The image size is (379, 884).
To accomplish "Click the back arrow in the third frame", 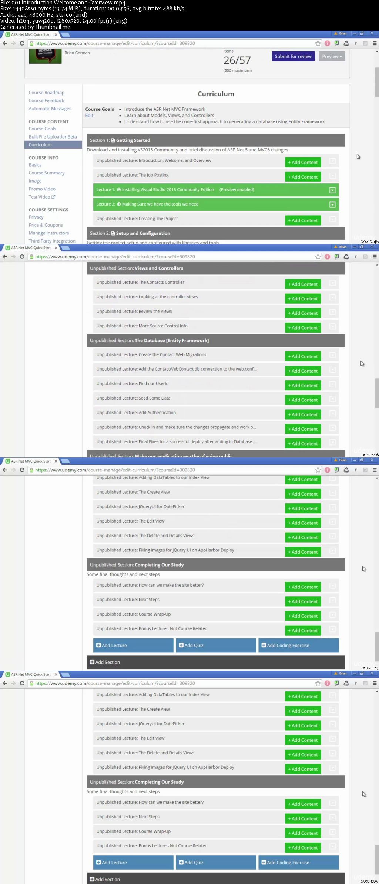I will 5,470.
